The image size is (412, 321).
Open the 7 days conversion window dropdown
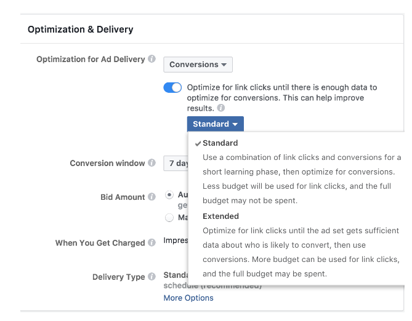[x=176, y=164]
